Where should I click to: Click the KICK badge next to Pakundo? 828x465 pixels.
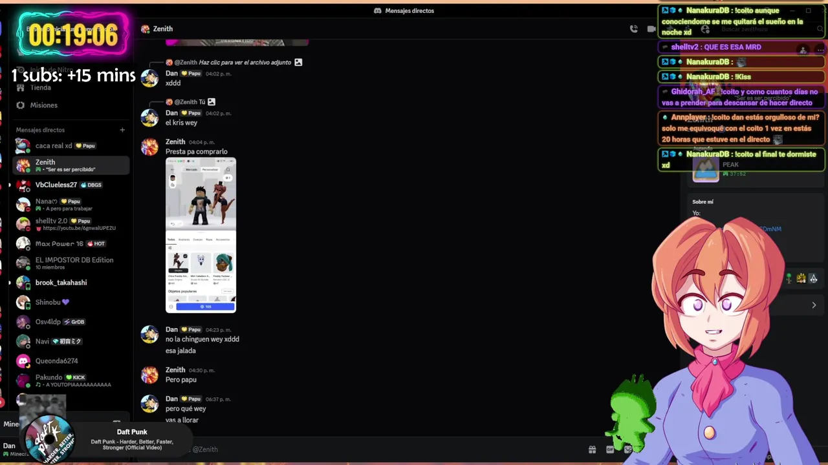coord(75,377)
